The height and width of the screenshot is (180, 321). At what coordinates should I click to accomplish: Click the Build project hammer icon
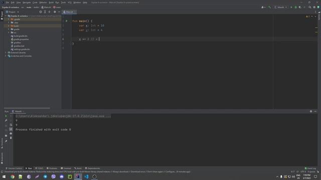coord(269,7)
